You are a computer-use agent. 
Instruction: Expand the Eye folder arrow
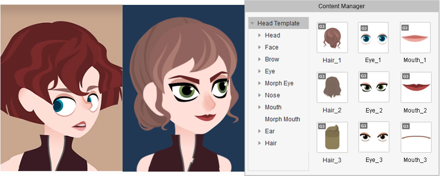coord(259,71)
